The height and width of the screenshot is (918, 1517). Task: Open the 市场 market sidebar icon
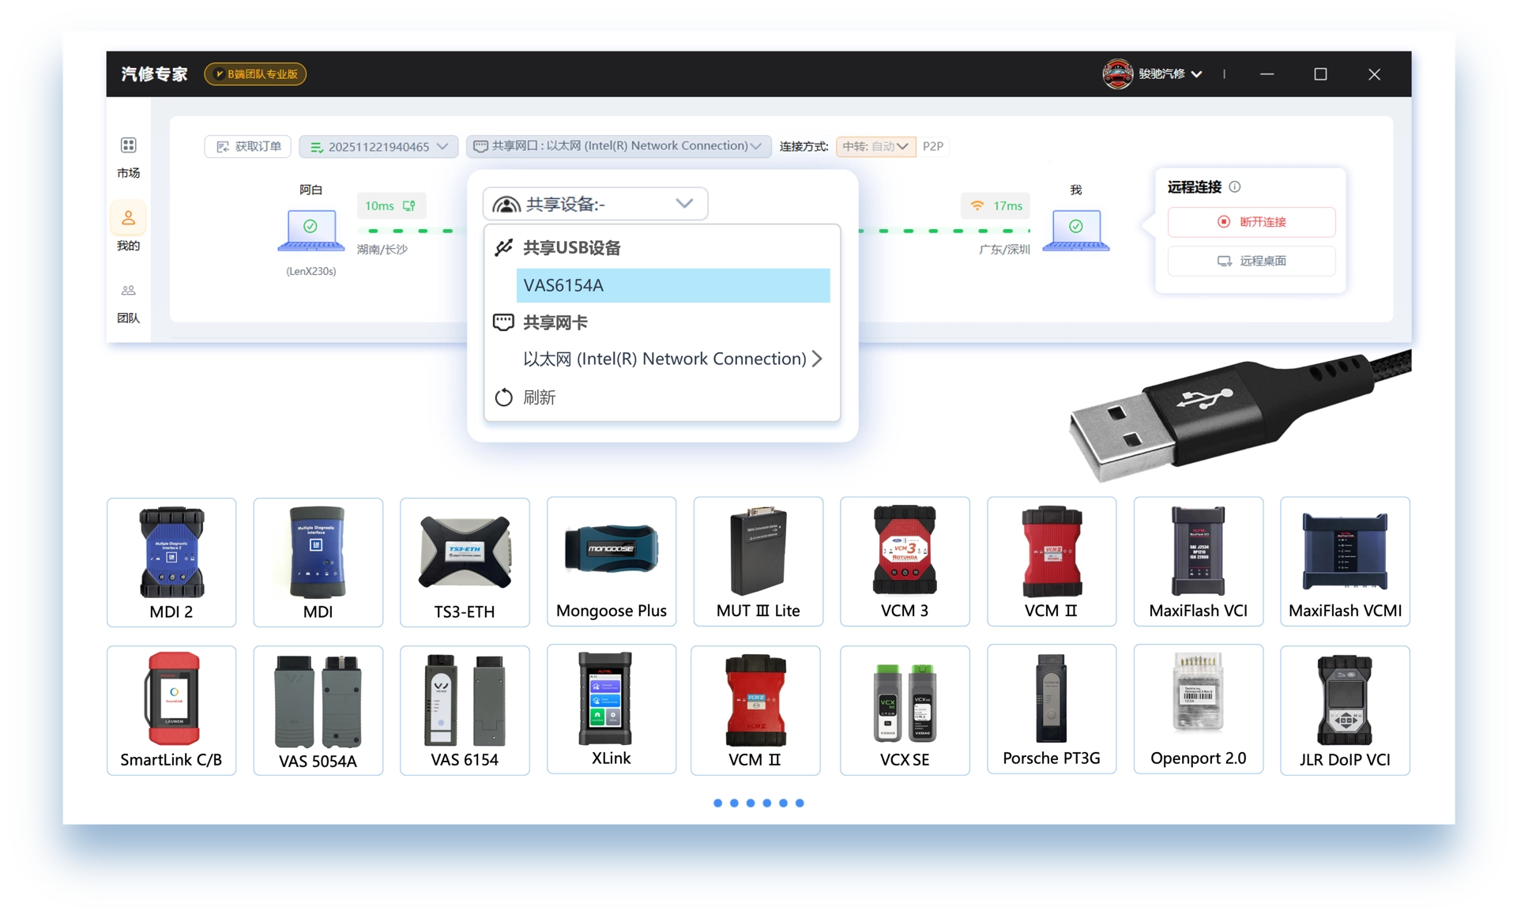click(x=128, y=145)
